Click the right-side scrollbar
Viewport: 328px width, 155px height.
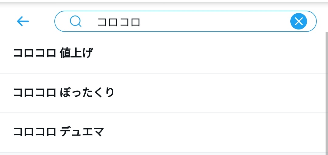326,91
